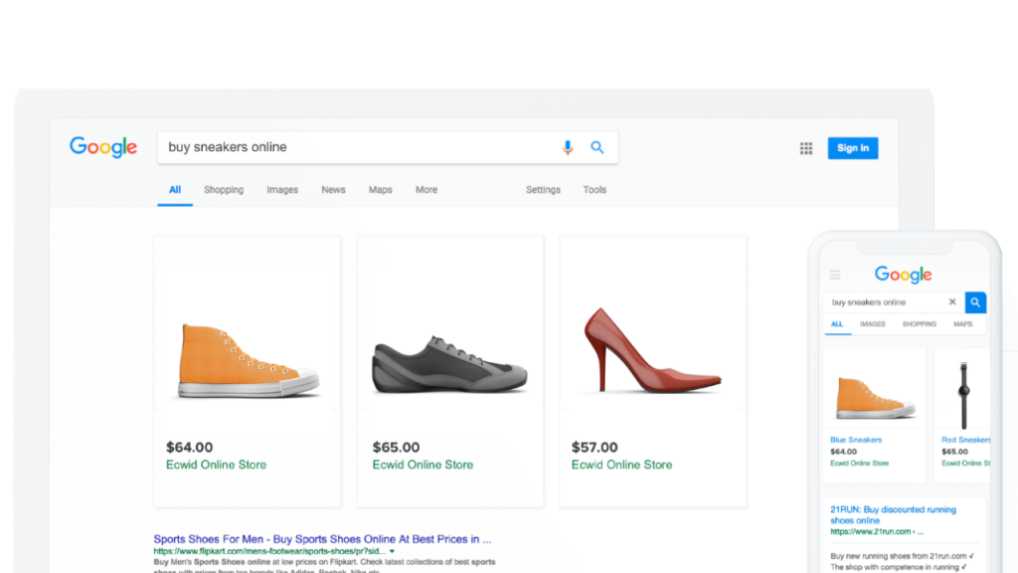This screenshot has height=573, width=1018.
Task: Switch to the Shopping tab
Action: click(x=224, y=190)
